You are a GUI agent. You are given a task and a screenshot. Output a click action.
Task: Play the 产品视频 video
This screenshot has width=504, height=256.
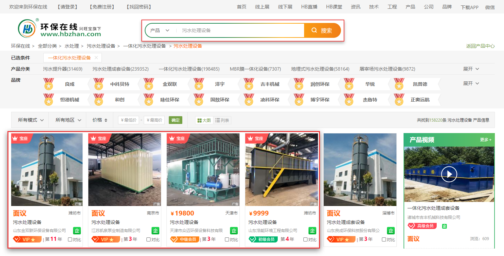449,174
